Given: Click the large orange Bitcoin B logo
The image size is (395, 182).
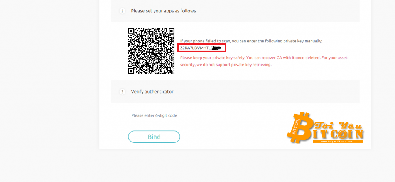Looking at the screenshot, I should (301, 128).
